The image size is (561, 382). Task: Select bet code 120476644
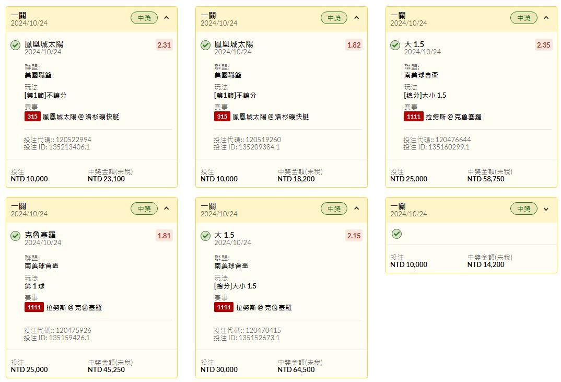click(453, 140)
